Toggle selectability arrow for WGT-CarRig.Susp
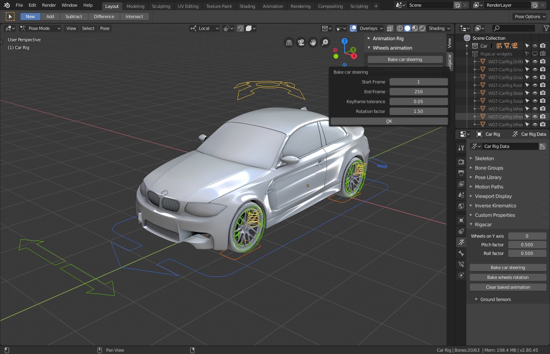The image size is (550, 354). 527,101
